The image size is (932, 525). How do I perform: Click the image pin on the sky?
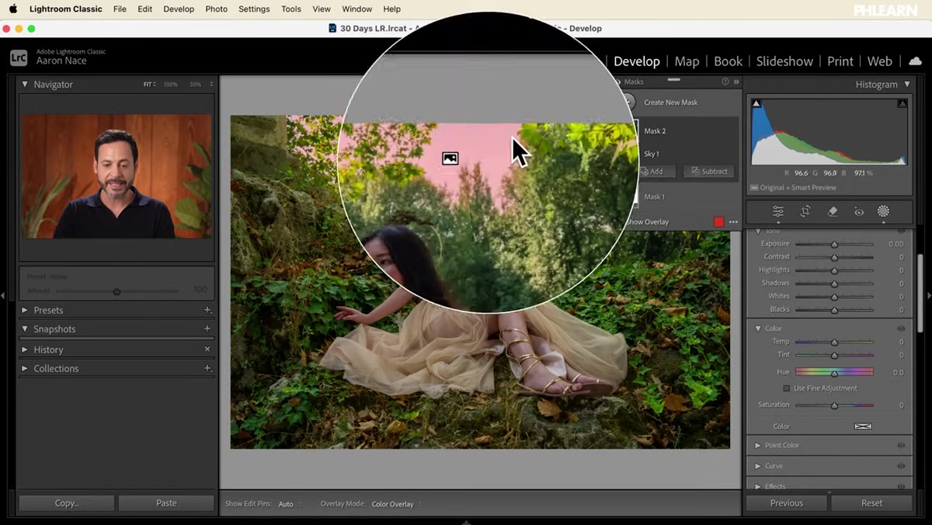pyautogui.click(x=450, y=158)
